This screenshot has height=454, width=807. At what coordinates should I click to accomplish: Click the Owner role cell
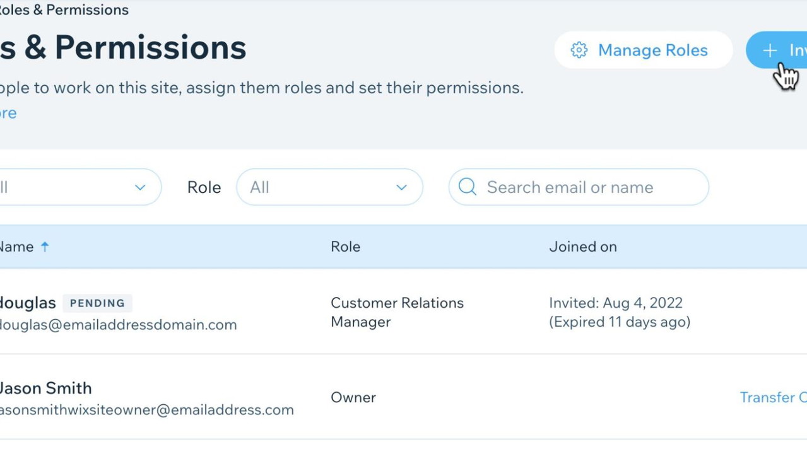[353, 397]
